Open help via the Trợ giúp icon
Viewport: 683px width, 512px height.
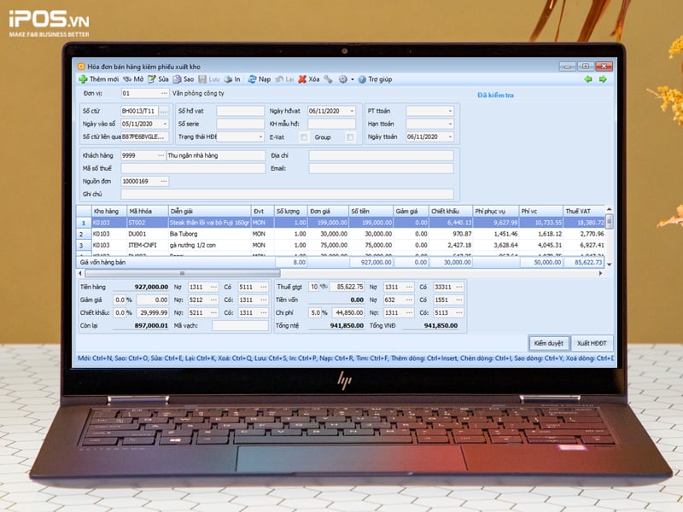coord(362,79)
